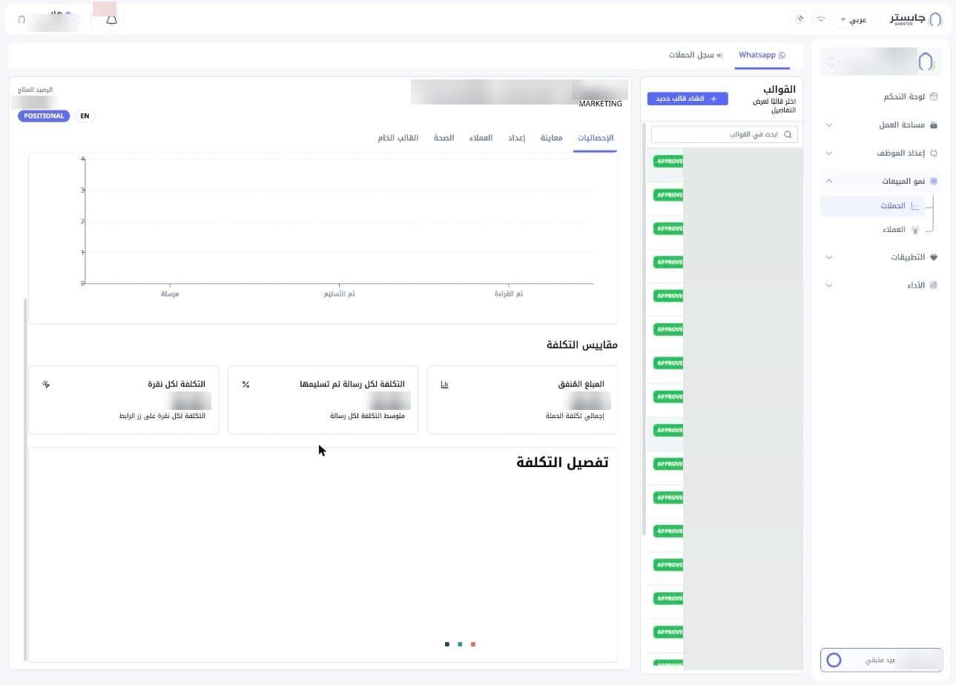Select the الإحصائيات tab
The width and height of the screenshot is (956, 685).
click(596, 138)
